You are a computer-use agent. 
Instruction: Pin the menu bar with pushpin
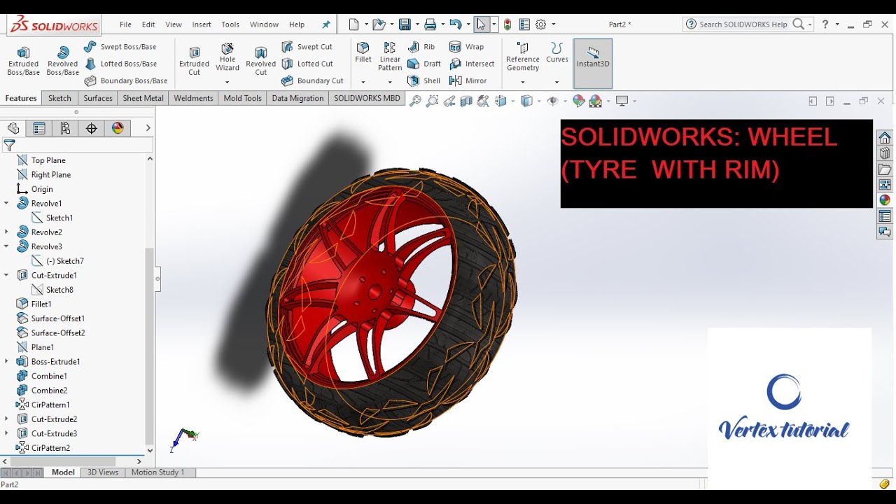[325, 24]
